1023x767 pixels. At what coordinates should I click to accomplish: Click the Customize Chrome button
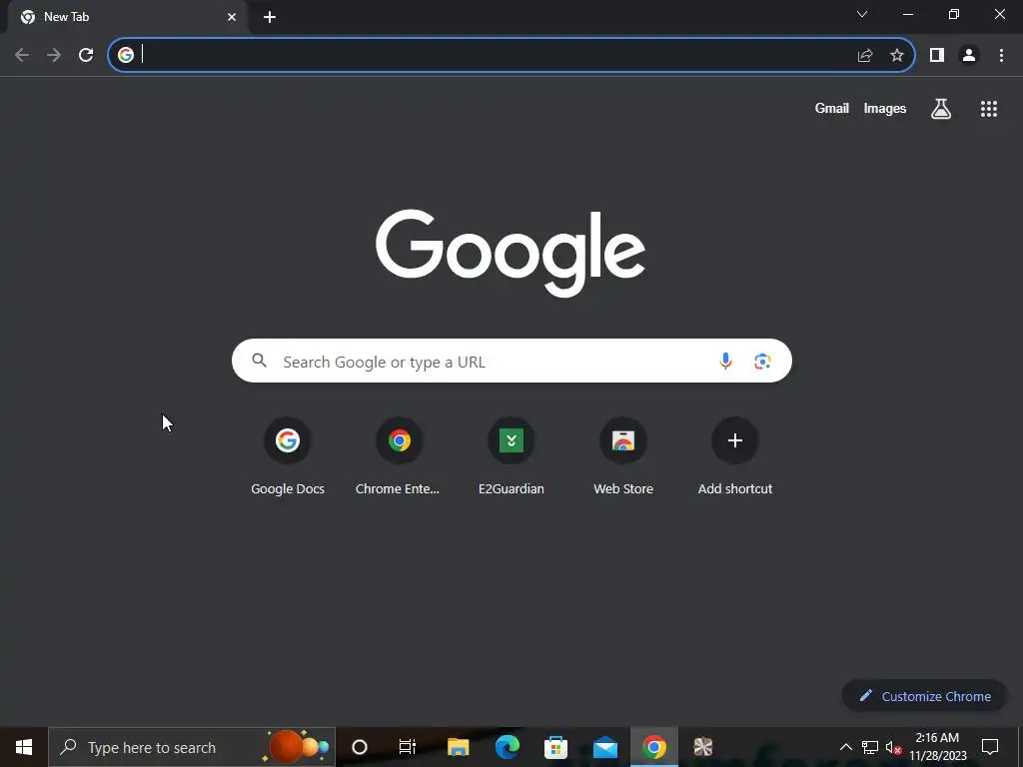pyautogui.click(x=925, y=696)
